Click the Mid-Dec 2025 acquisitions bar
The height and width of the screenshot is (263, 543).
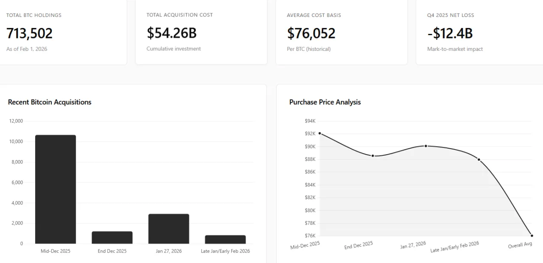[56, 189]
